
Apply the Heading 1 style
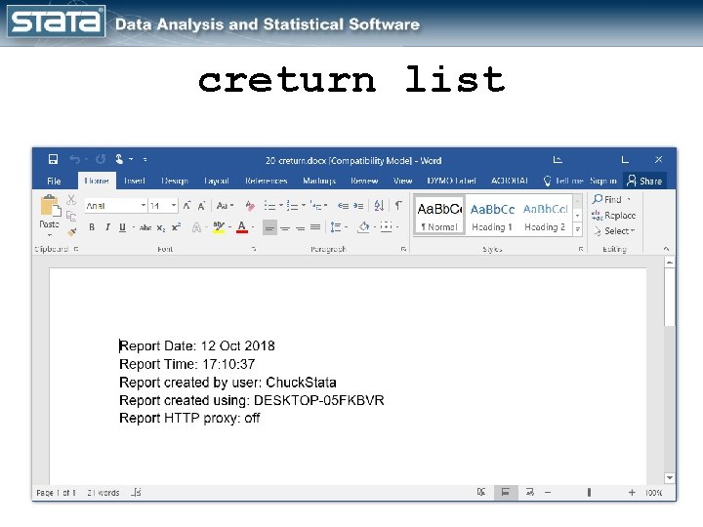(492, 216)
